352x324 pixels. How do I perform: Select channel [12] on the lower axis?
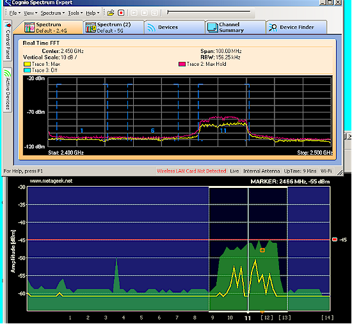(x=267, y=318)
